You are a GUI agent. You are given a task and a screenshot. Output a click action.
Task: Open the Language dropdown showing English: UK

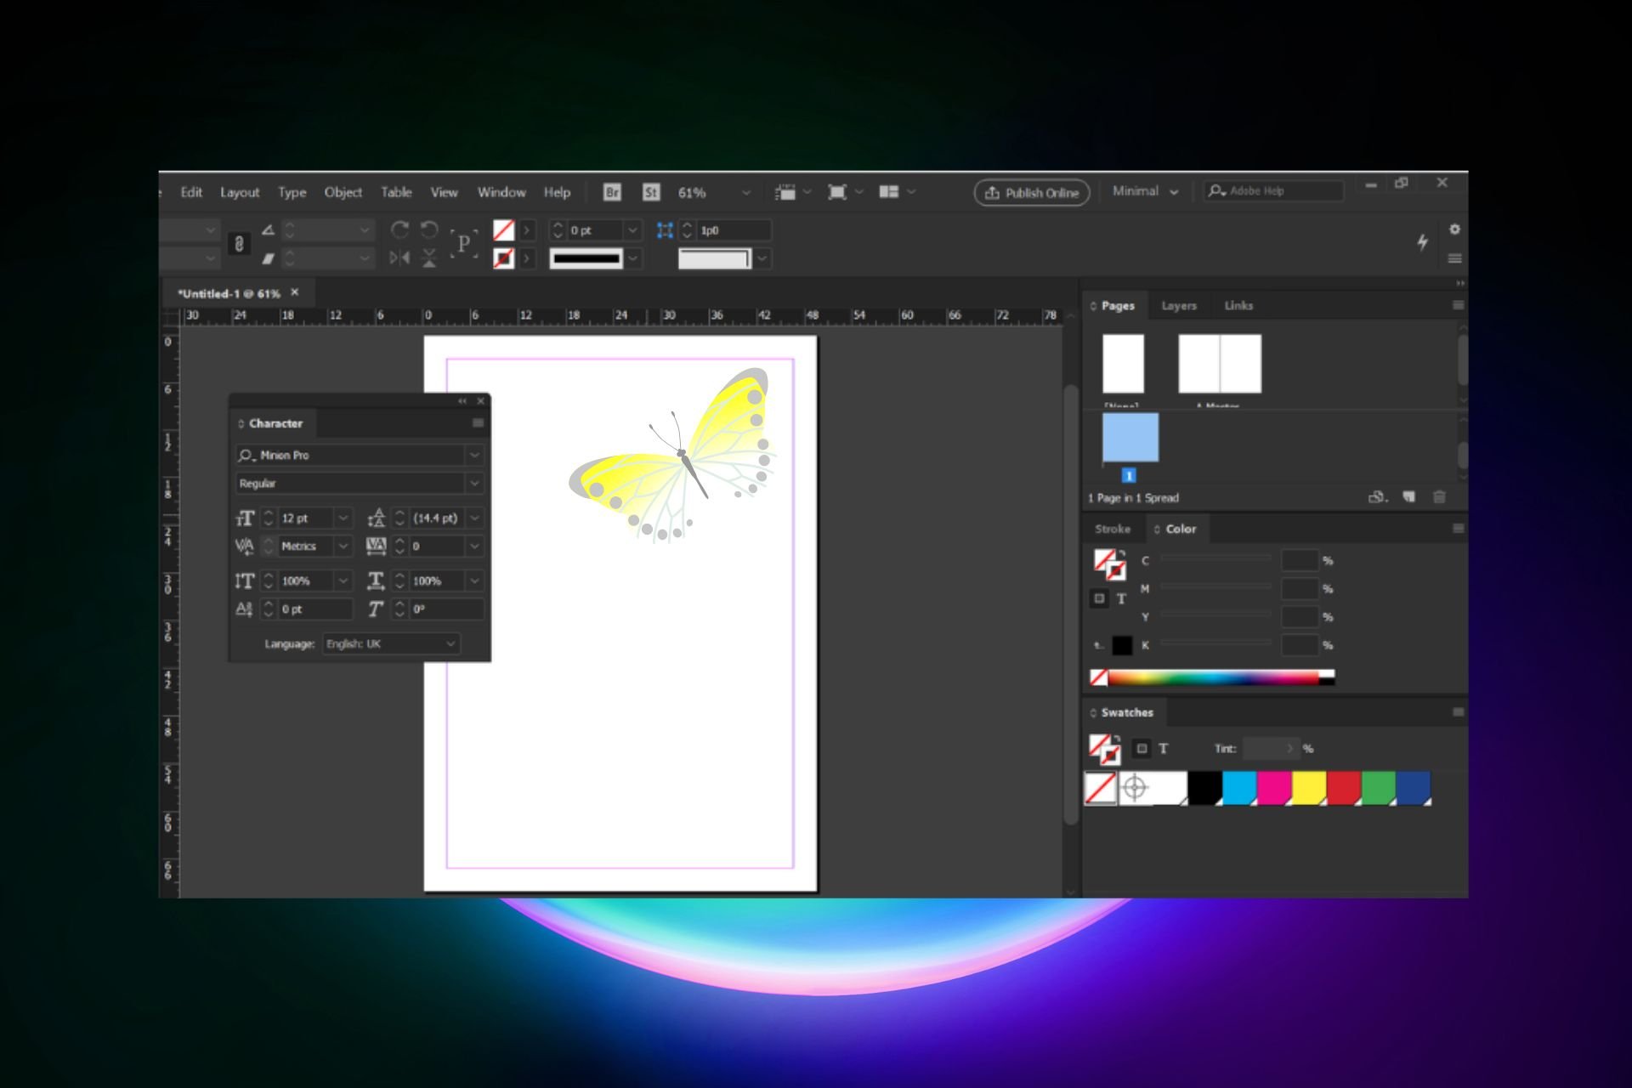pos(392,643)
